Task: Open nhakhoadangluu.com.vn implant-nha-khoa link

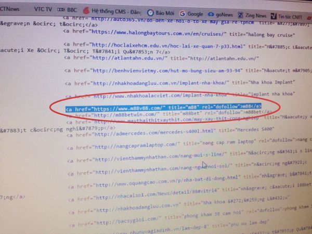Action: point(160,83)
